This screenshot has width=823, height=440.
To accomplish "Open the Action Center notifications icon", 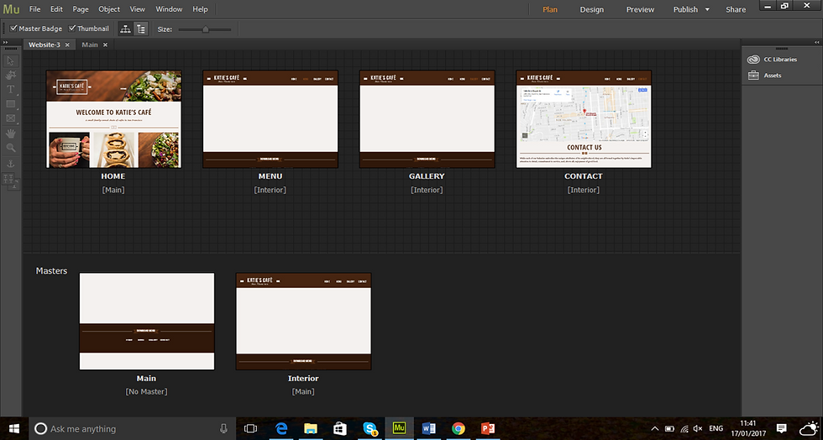I will tap(781, 428).
